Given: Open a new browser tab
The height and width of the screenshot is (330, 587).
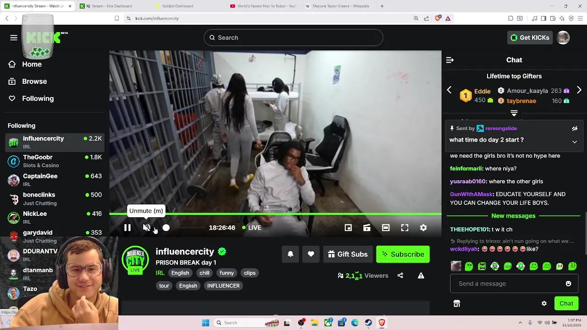Looking at the screenshot, I should tap(382, 6).
